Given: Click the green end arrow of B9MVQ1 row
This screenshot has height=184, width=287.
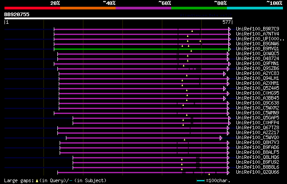Looking at the screenshot, I should tap(230, 49).
